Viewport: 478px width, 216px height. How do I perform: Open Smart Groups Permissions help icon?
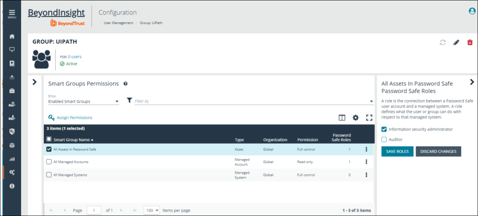[x=125, y=84]
